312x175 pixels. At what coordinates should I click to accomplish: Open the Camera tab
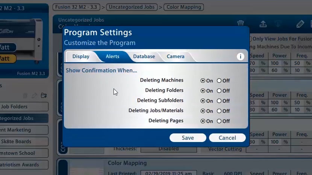pyautogui.click(x=176, y=57)
